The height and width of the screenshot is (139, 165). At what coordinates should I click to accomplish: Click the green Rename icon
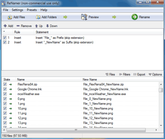coord(135,17)
